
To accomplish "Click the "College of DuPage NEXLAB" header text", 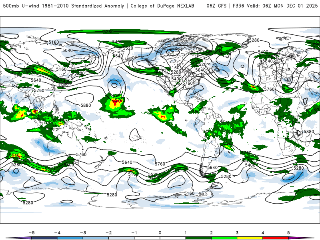I will [162, 6].
